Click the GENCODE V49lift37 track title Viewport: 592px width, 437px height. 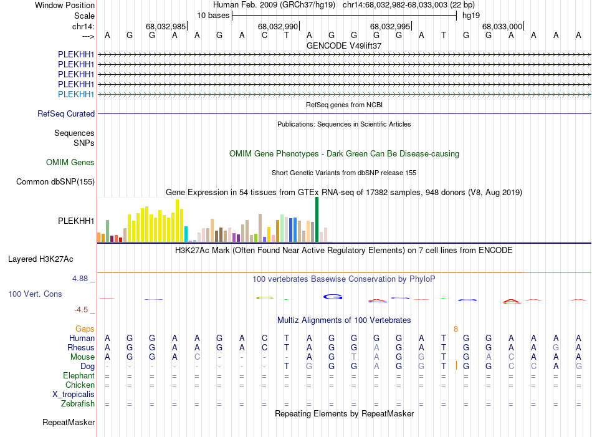pyautogui.click(x=344, y=46)
